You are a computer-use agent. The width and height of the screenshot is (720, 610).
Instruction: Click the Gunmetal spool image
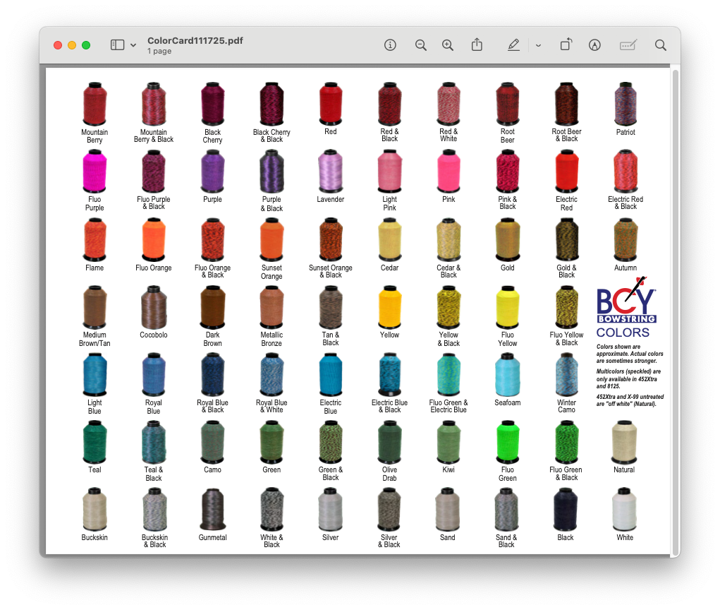tap(212, 509)
